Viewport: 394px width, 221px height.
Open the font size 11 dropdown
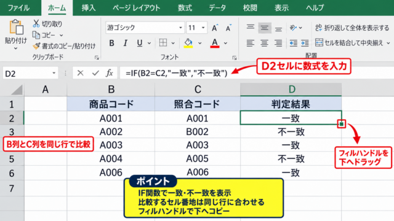(203, 28)
